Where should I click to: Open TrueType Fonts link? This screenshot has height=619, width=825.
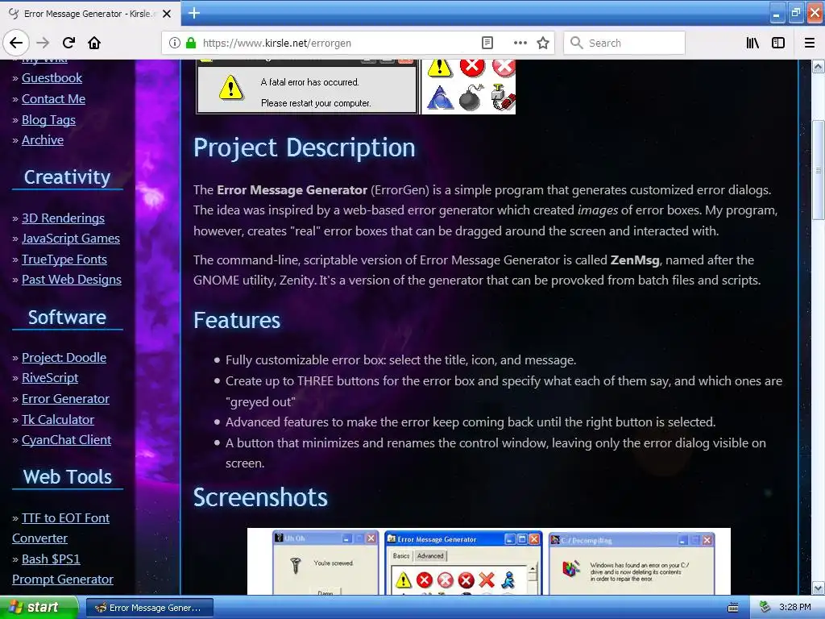coord(64,259)
